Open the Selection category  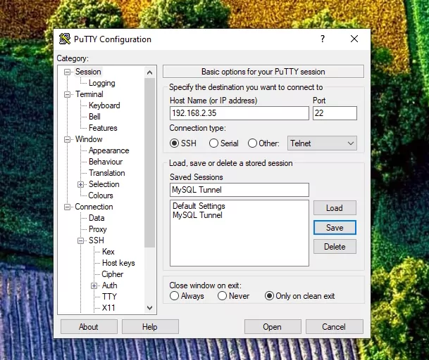104,184
